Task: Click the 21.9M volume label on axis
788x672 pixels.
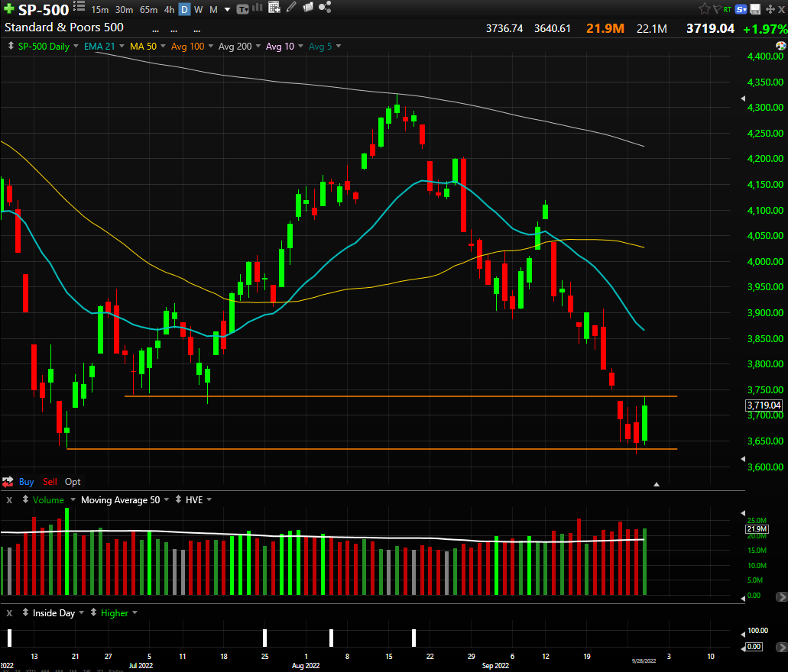Action: [x=757, y=529]
